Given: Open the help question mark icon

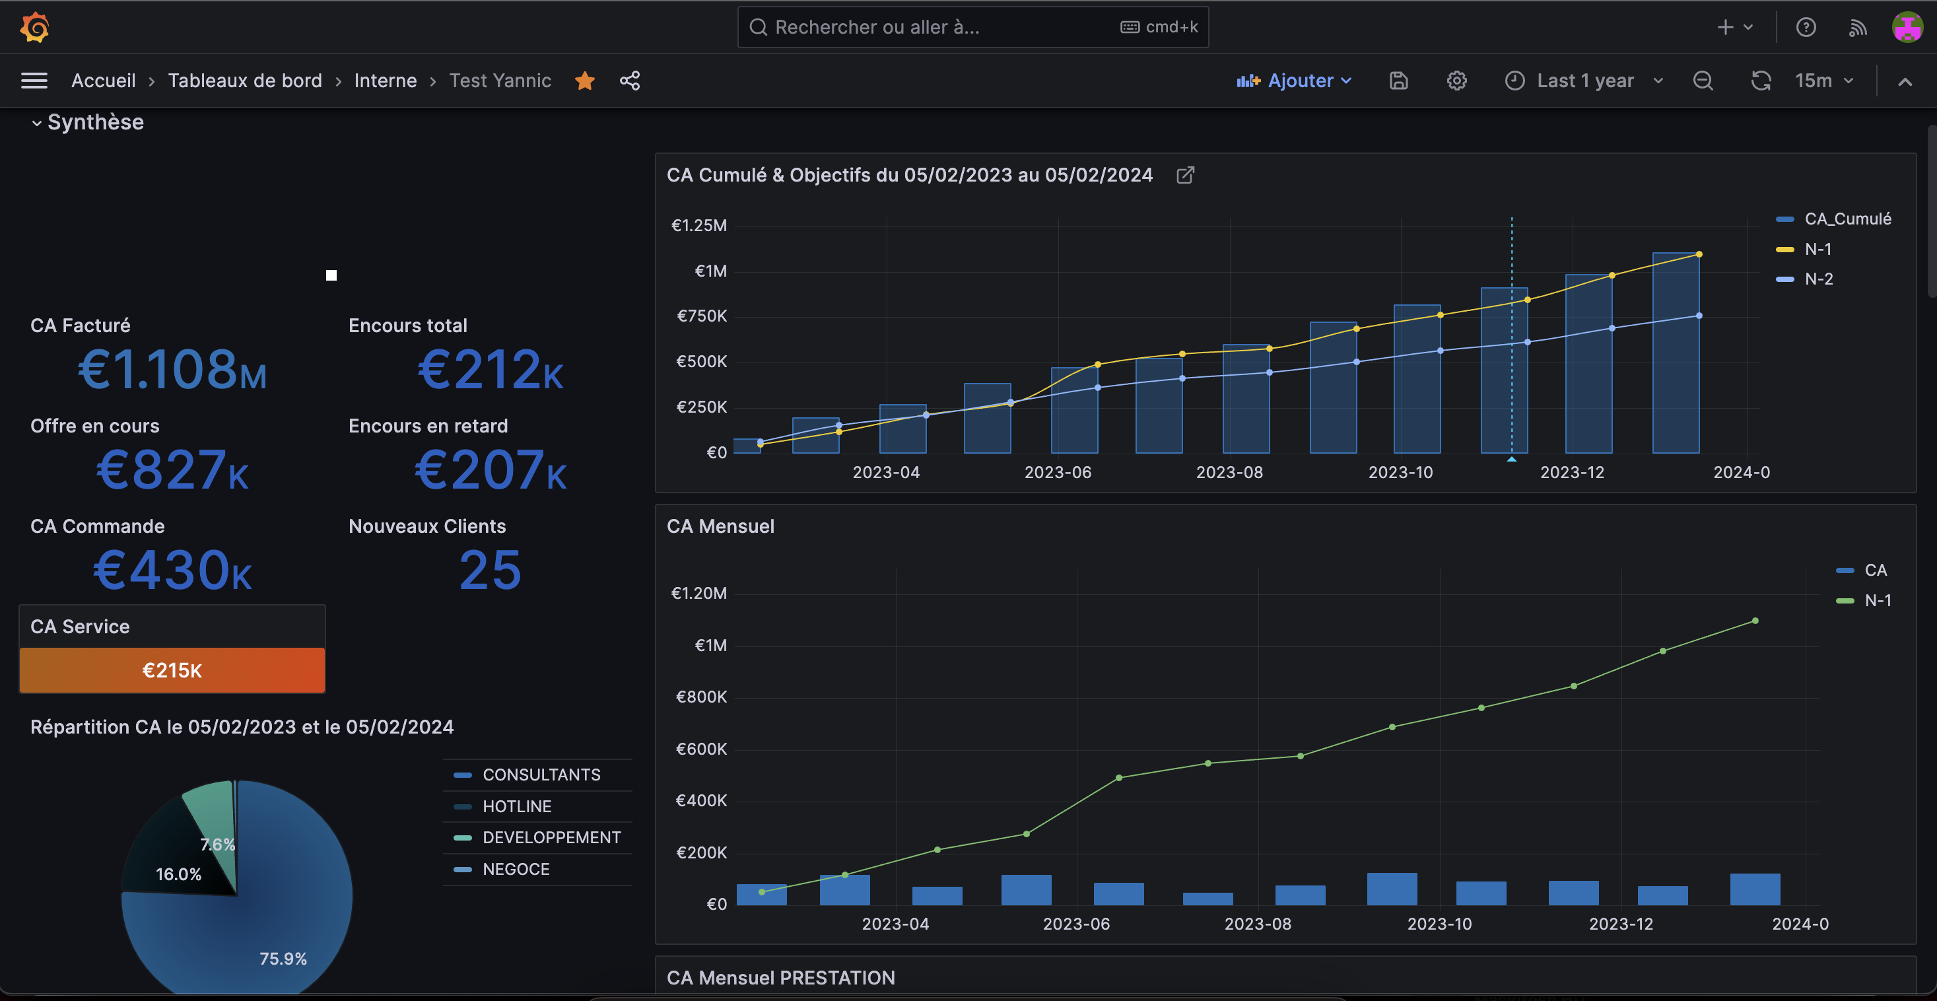Looking at the screenshot, I should click(x=1806, y=28).
